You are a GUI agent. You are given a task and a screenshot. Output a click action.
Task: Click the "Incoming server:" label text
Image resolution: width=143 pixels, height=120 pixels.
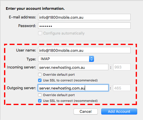21,67
